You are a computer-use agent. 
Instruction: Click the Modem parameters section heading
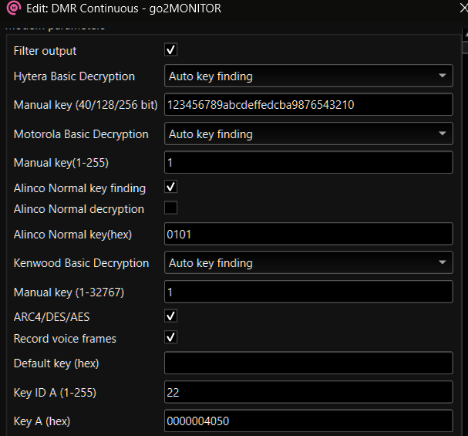tap(54, 28)
